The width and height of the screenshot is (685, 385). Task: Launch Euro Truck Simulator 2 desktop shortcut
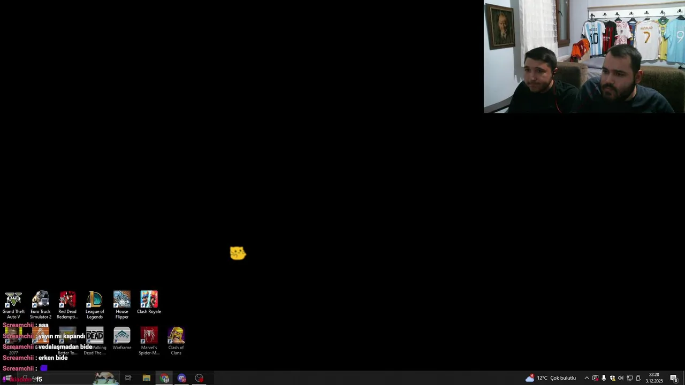tap(41, 305)
